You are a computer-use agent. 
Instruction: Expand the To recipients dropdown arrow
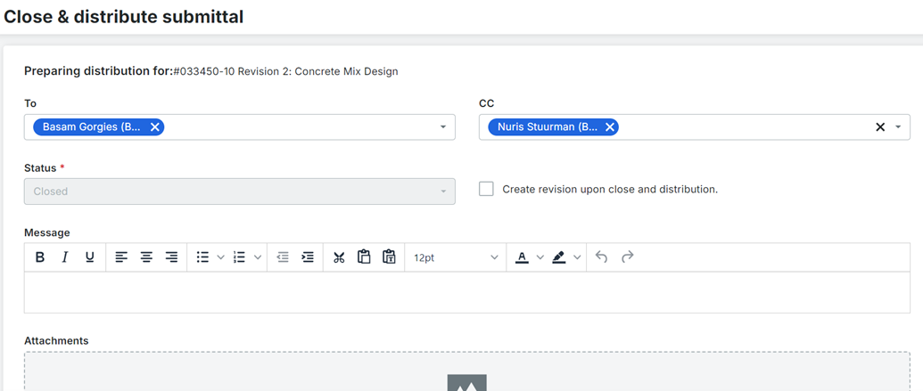(443, 127)
